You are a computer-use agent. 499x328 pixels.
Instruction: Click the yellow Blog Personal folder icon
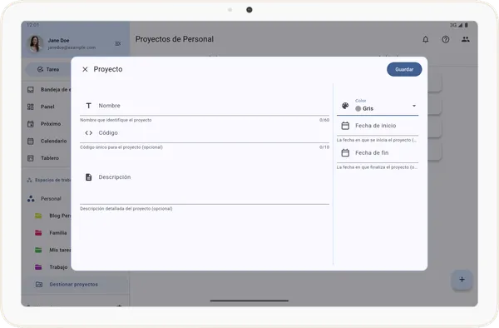38,216
